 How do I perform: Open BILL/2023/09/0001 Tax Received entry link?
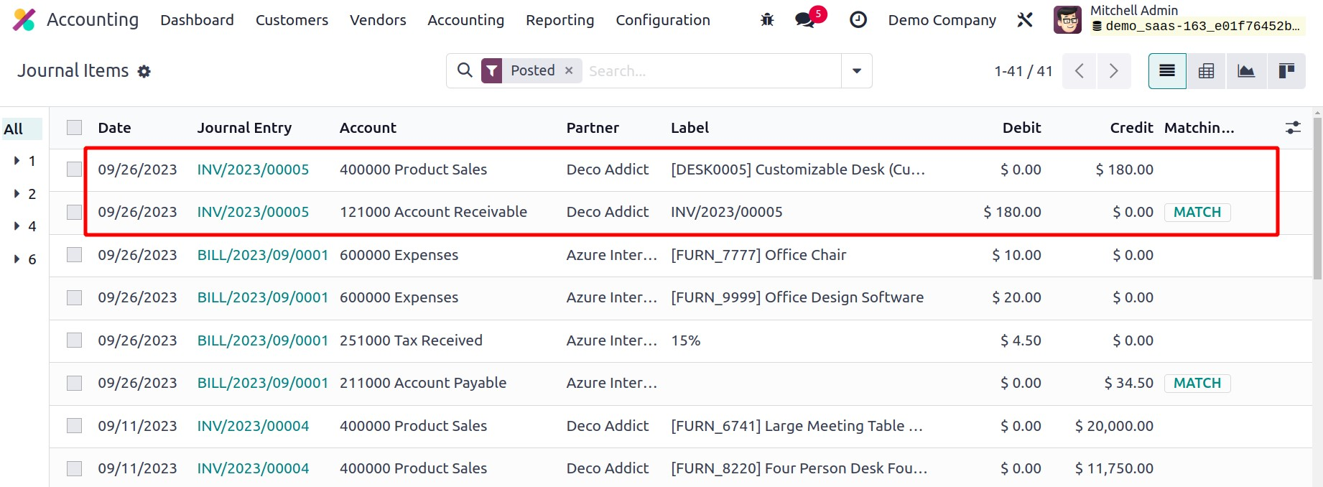[x=262, y=340]
